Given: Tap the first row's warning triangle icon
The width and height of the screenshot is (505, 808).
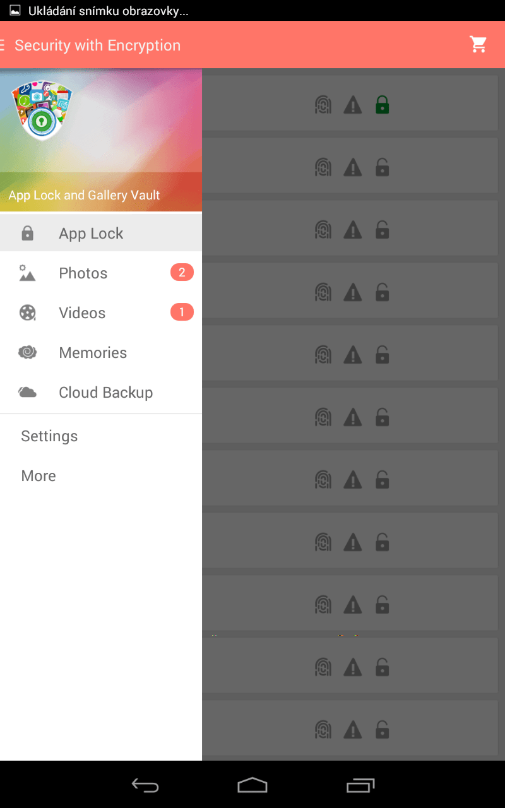Looking at the screenshot, I should point(353,105).
